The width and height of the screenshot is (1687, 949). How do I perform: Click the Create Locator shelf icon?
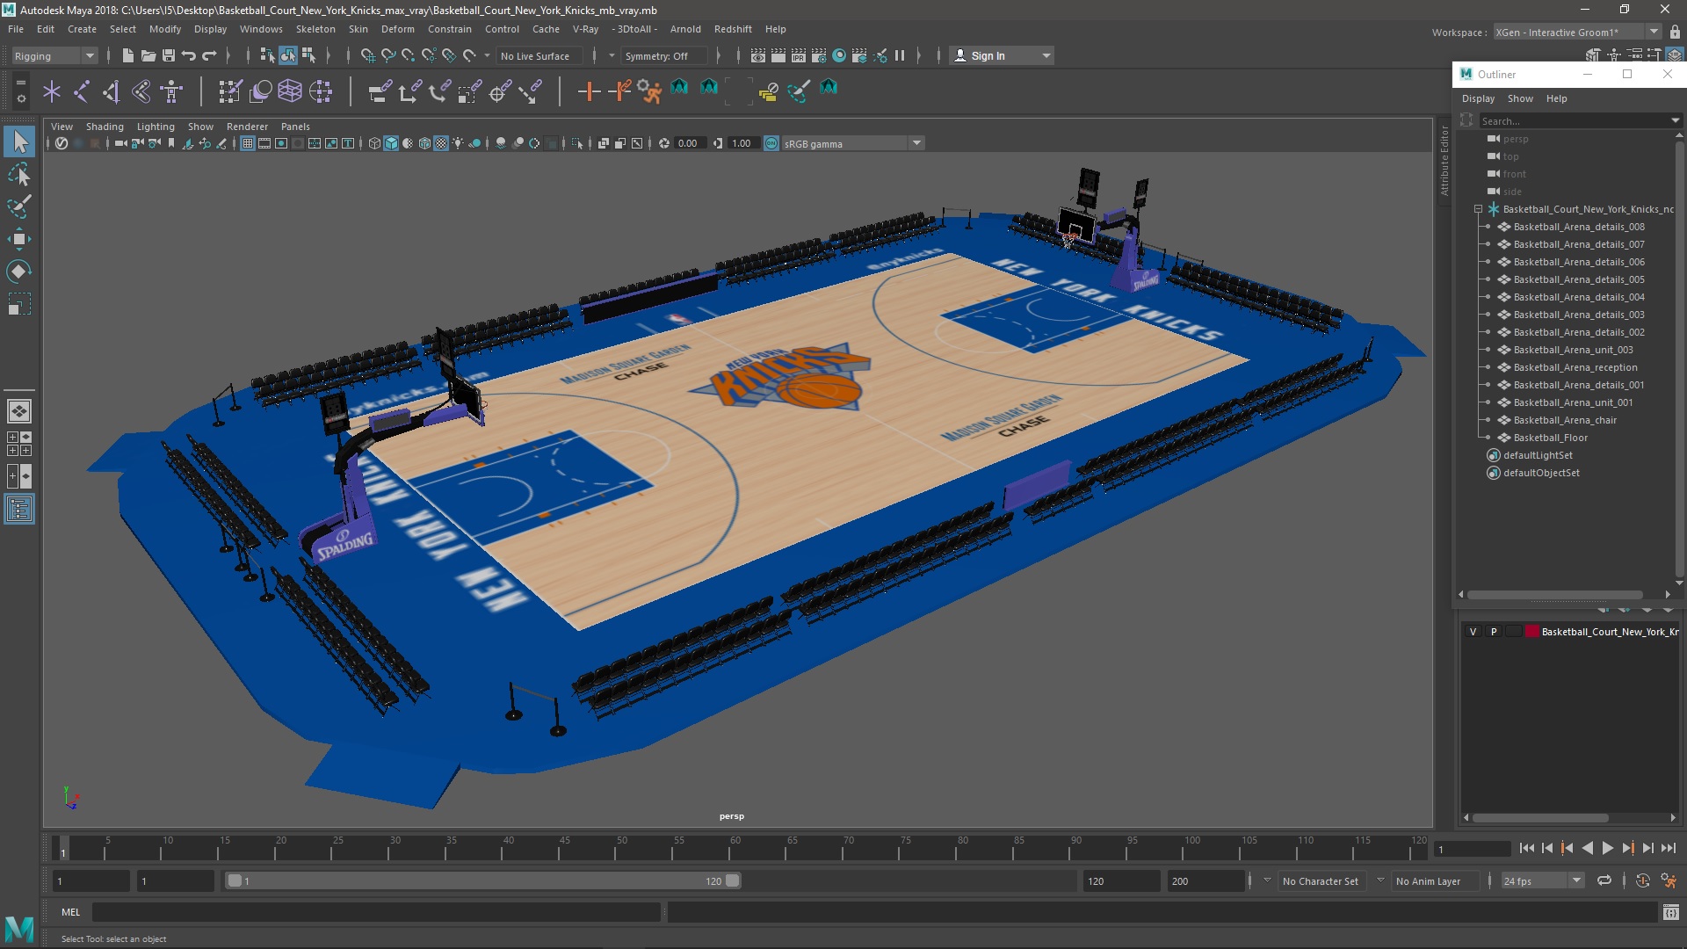tap(52, 91)
